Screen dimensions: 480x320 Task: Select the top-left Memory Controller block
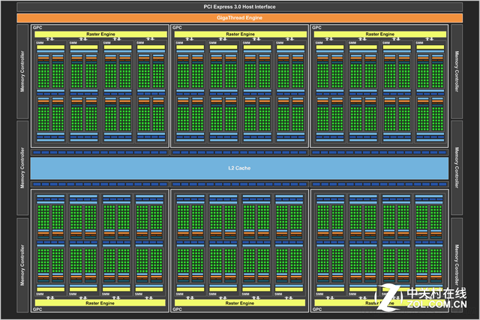[22, 70]
